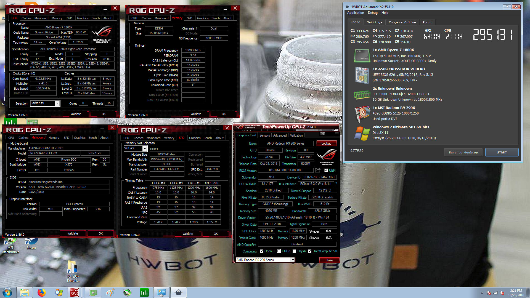Click the Driver Version field in GPU-Z
The width and height of the screenshot is (530, 298).
click(297, 217)
